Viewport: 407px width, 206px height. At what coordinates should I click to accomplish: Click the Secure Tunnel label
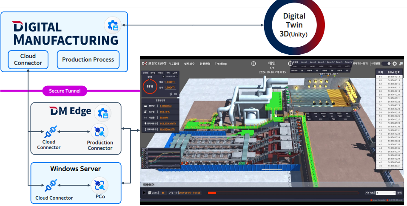[65, 91]
